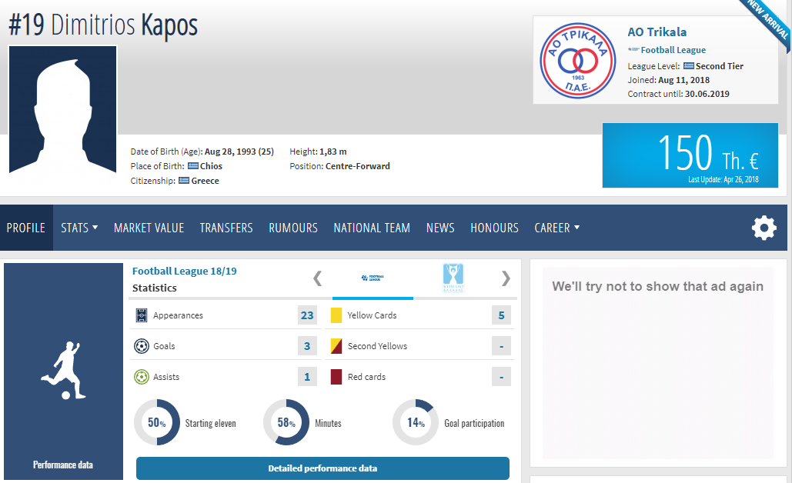792x483 pixels.
Task: Click the AO Trikala club crest
Action: click(x=577, y=60)
